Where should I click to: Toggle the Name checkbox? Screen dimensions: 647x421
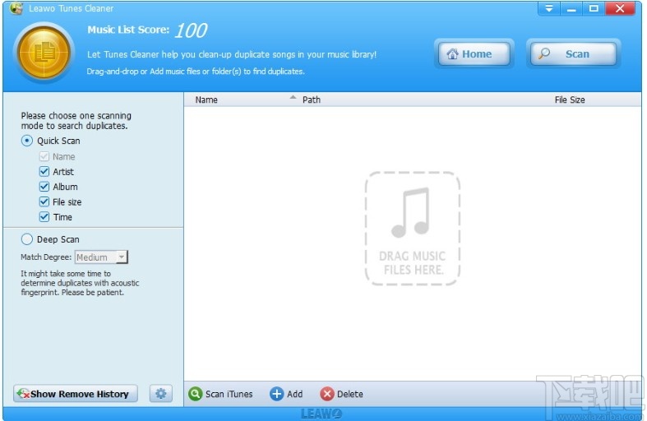click(x=44, y=156)
